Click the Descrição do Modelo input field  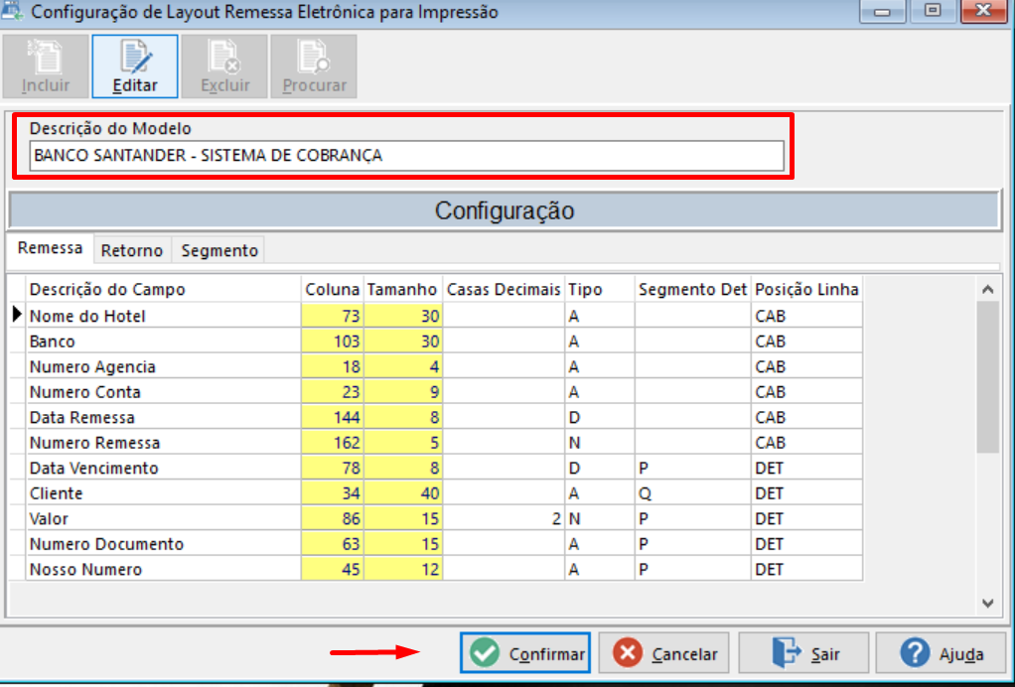pos(406,156)
